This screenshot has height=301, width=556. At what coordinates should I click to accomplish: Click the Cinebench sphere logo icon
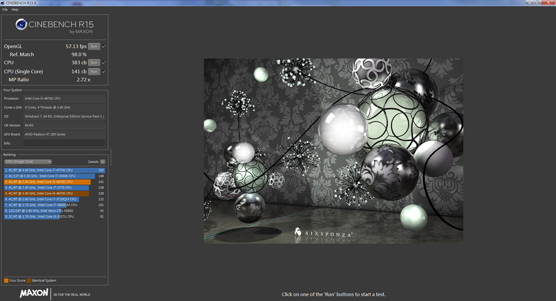(x=21, y=24)
